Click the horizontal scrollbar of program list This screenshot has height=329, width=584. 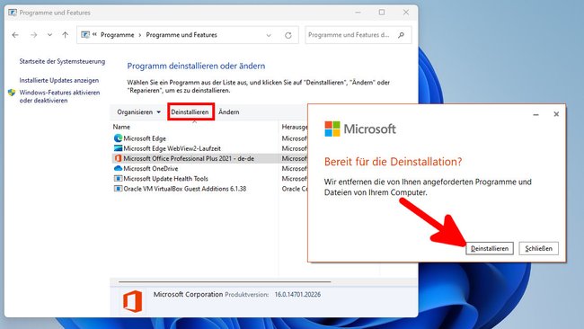[x=225, y=282]
